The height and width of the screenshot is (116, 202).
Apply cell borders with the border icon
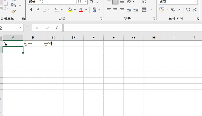tap(57, 10)
